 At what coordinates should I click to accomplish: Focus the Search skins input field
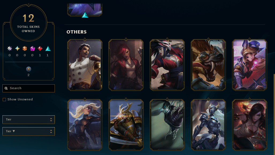click(x=29, y=88)
